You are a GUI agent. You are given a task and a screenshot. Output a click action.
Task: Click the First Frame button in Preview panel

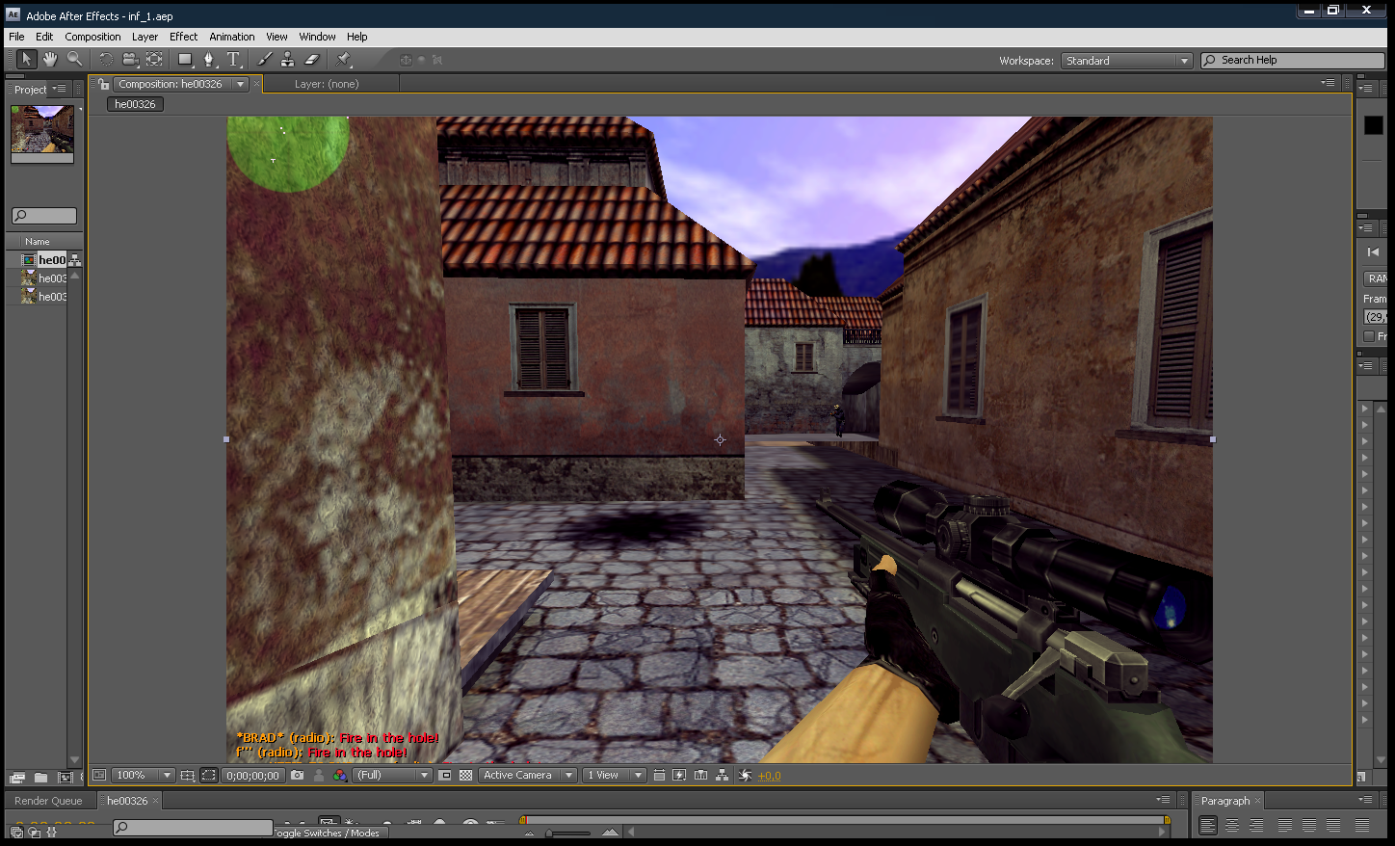1373,251
